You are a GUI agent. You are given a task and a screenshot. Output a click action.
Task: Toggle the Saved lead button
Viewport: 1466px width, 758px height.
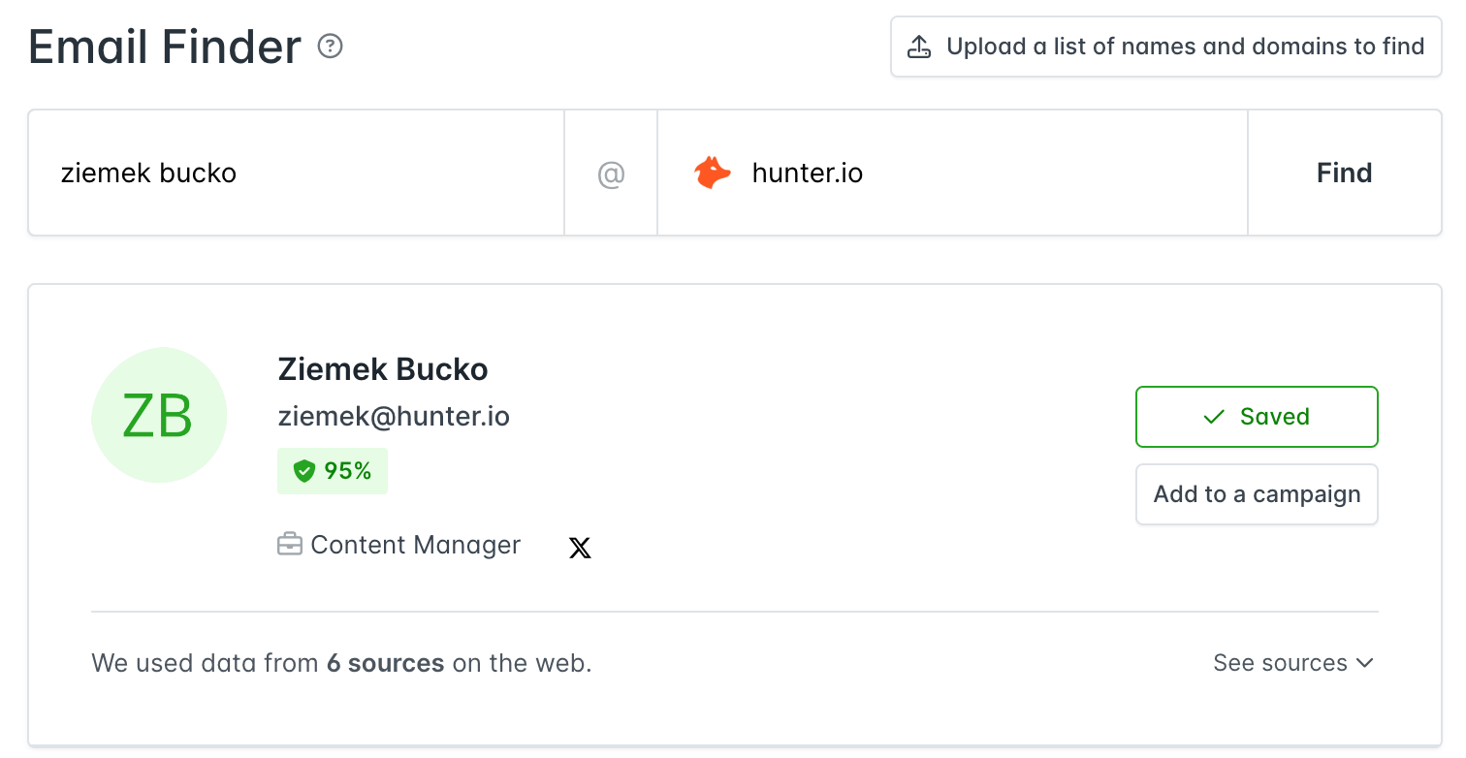pos(1257,417)
